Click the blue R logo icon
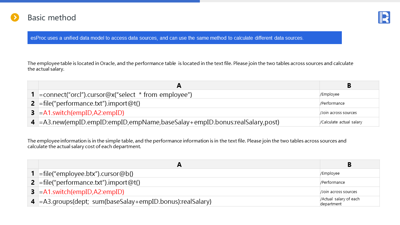This screenshot has width=400, height=225. pos(384,17)
